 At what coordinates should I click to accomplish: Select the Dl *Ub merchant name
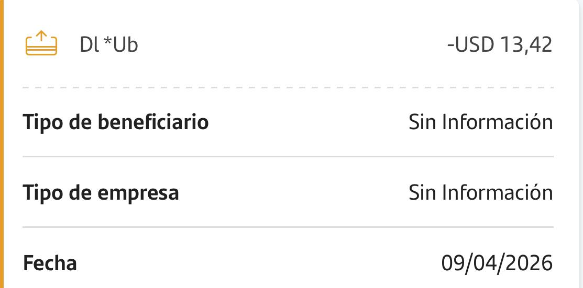tap(108, 45)
